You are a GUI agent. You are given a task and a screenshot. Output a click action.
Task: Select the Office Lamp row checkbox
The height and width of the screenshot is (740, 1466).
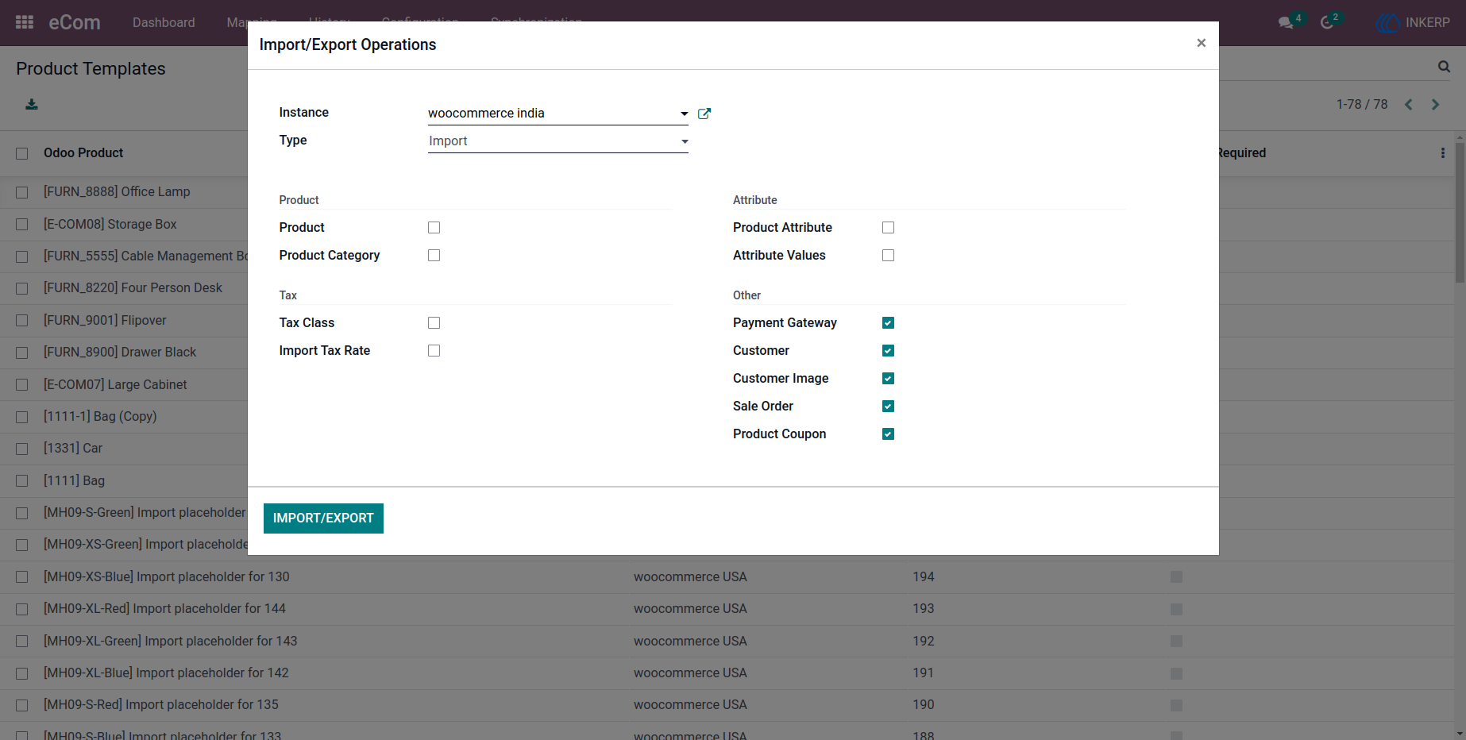[21, 192]
